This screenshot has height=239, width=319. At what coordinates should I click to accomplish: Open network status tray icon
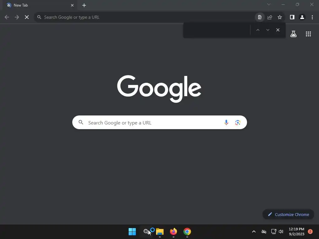tap(274, 232)
